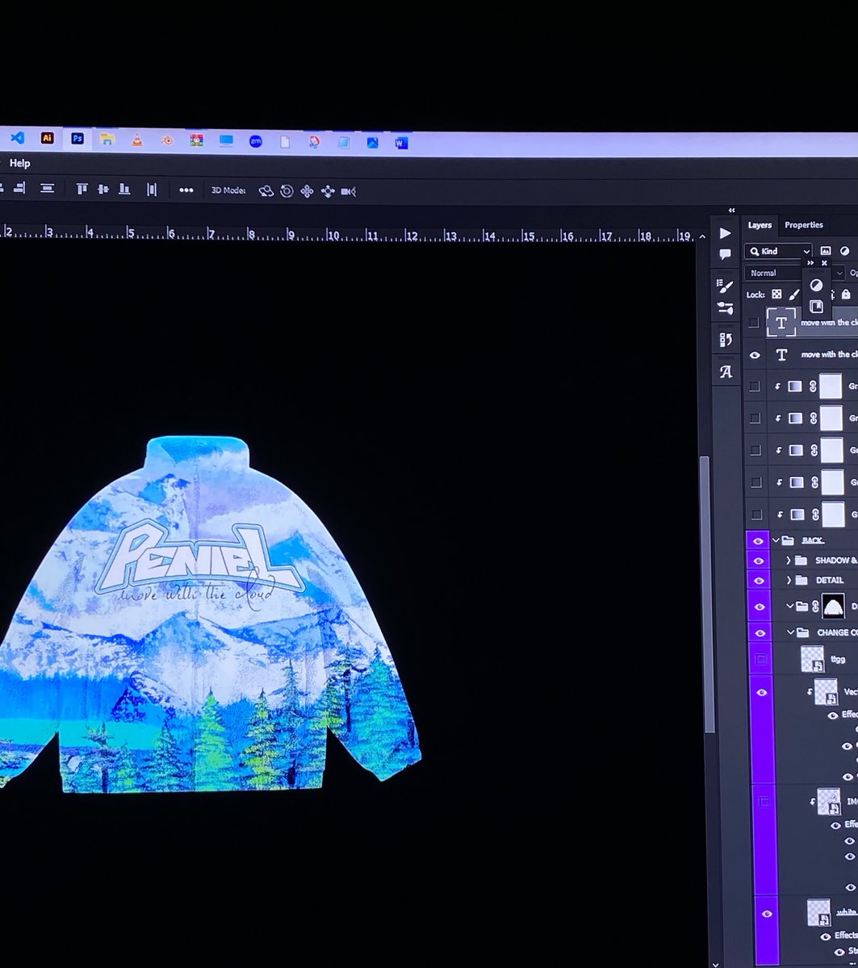The width and height of the screenshot is (858, 968).
Task: Toggle lock image pixels brush icon
Action: pyautogui.click(x=795, y=294)
